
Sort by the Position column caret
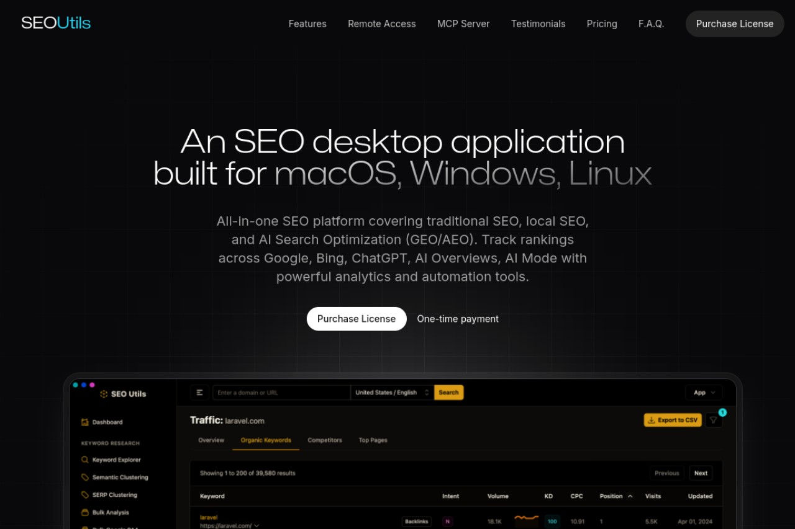point(630,496)
